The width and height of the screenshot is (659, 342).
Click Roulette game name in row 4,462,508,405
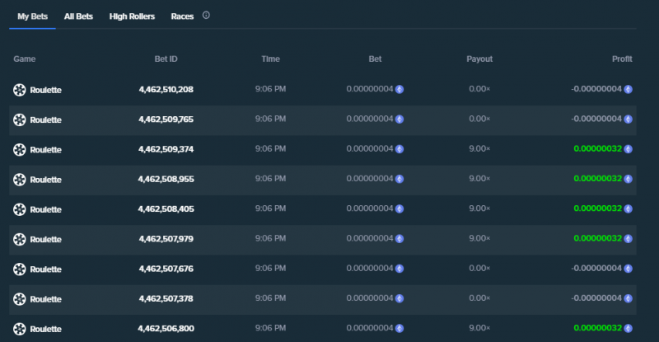[x=46, y=209]
